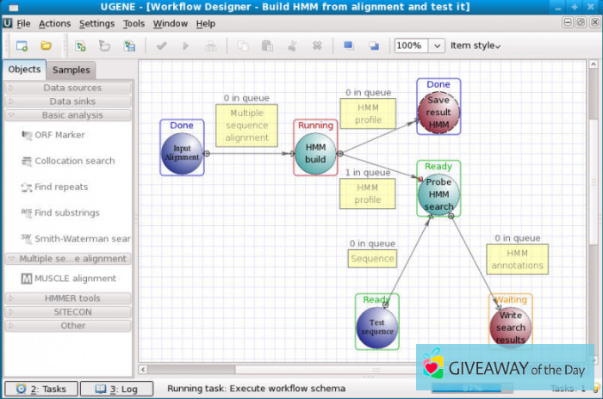Open the Tasks panel button
This screenshot has width=603, height=399.
coord(41,389)
